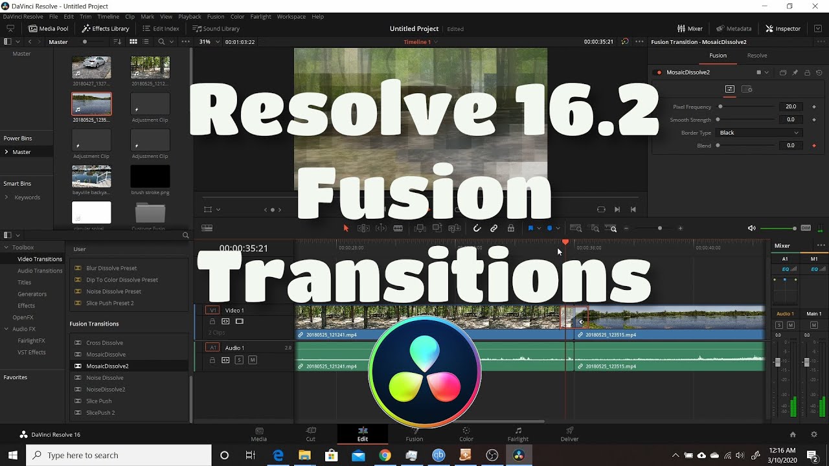Open inspector Settings tab icon
Image resolution: width=829 pixels, height=466 pixels.
pyautogui.click(x=747, y=89)
